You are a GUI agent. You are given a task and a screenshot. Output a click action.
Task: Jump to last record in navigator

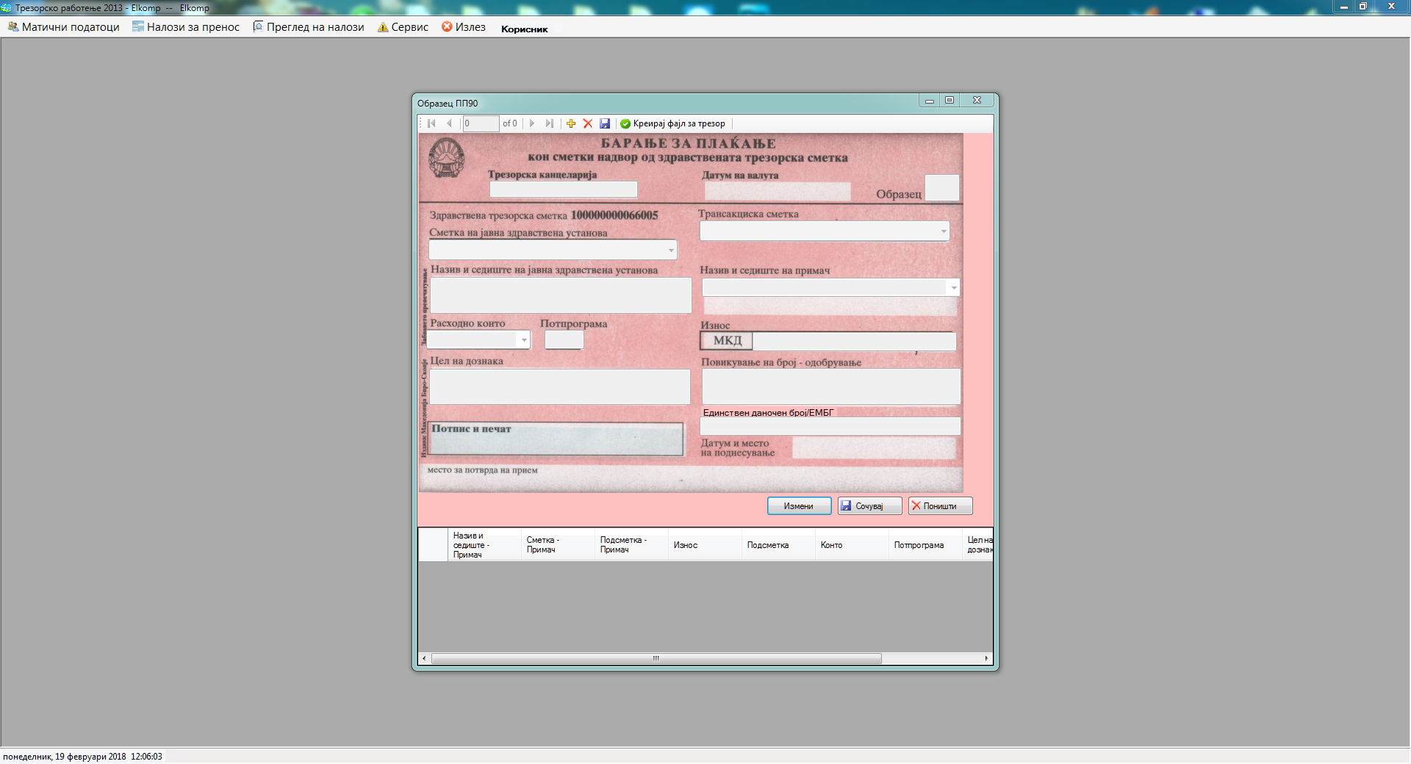[549, 123]
